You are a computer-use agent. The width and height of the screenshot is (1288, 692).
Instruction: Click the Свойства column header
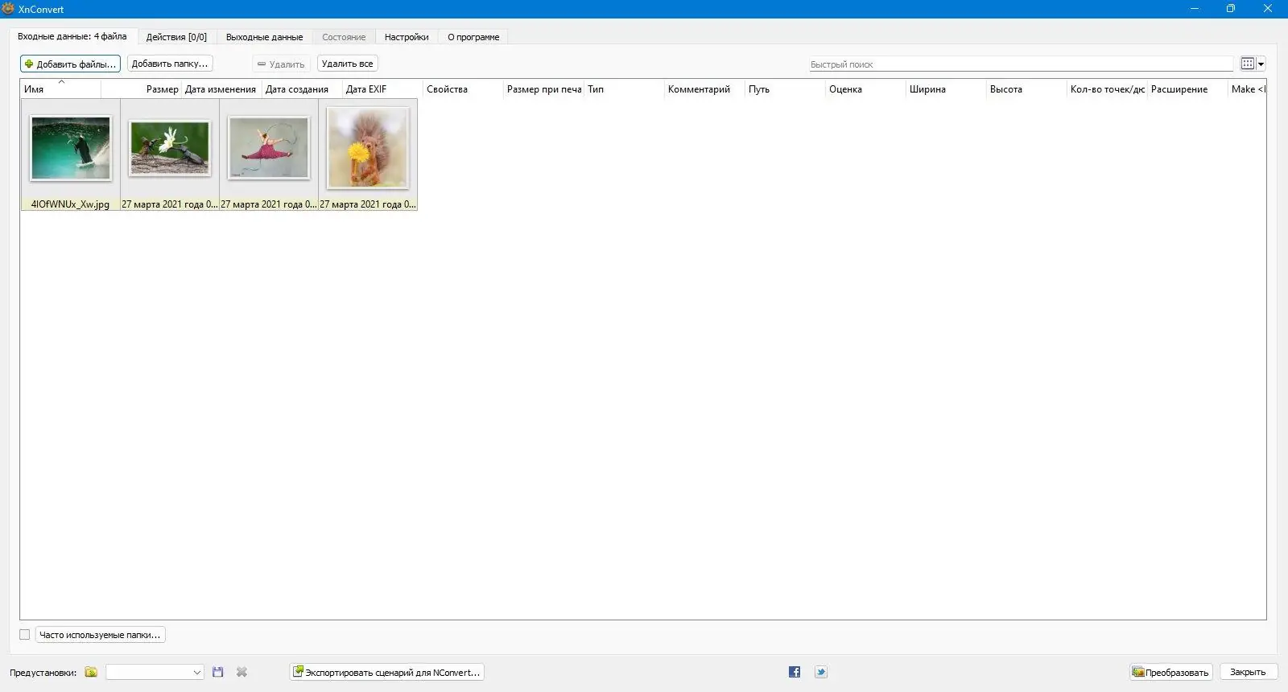click(464, 89)
